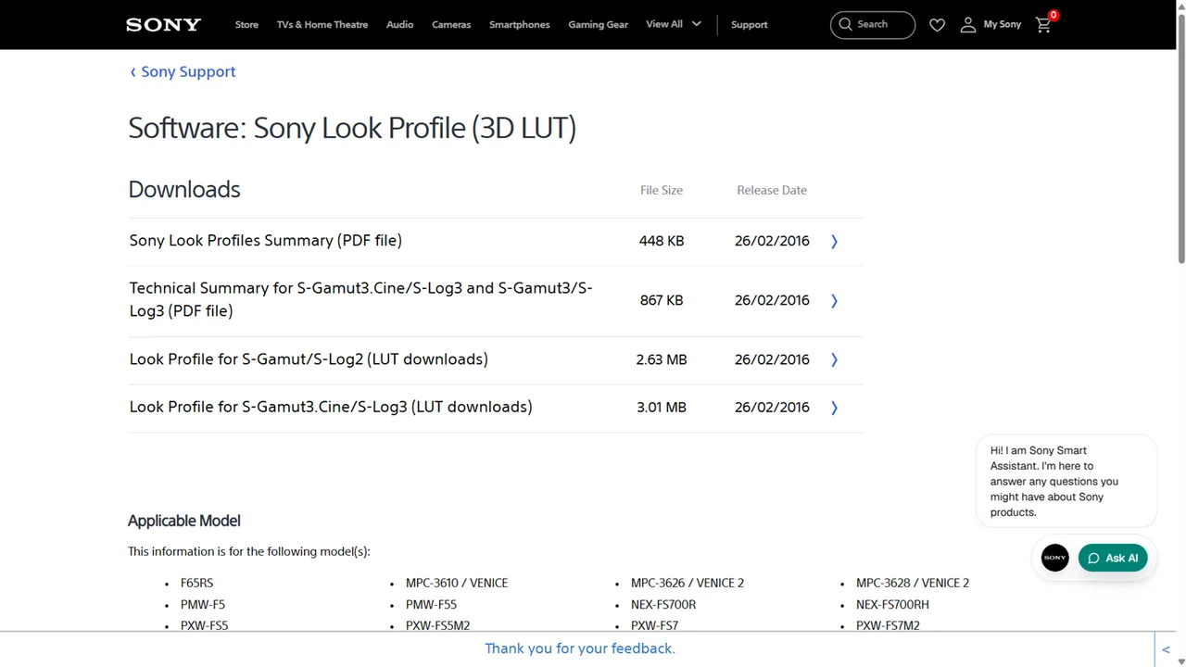Viewport: 1186px width, 667px height.
Task: Open the Audio menu
Action: (x=399, y=25)
